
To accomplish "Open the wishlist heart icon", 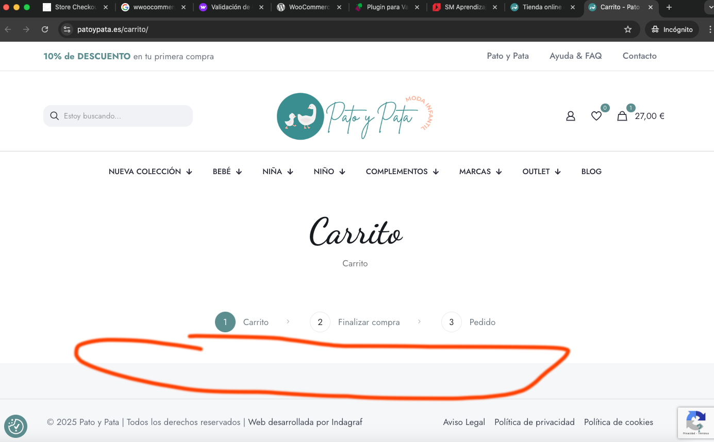I will tap(596, 116).
